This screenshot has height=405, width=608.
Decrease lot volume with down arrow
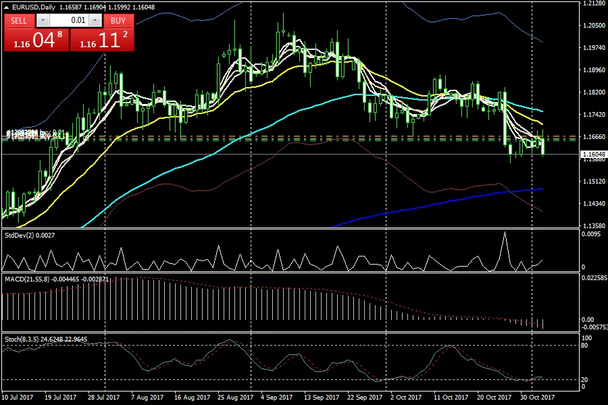click(x=43, y=20)
